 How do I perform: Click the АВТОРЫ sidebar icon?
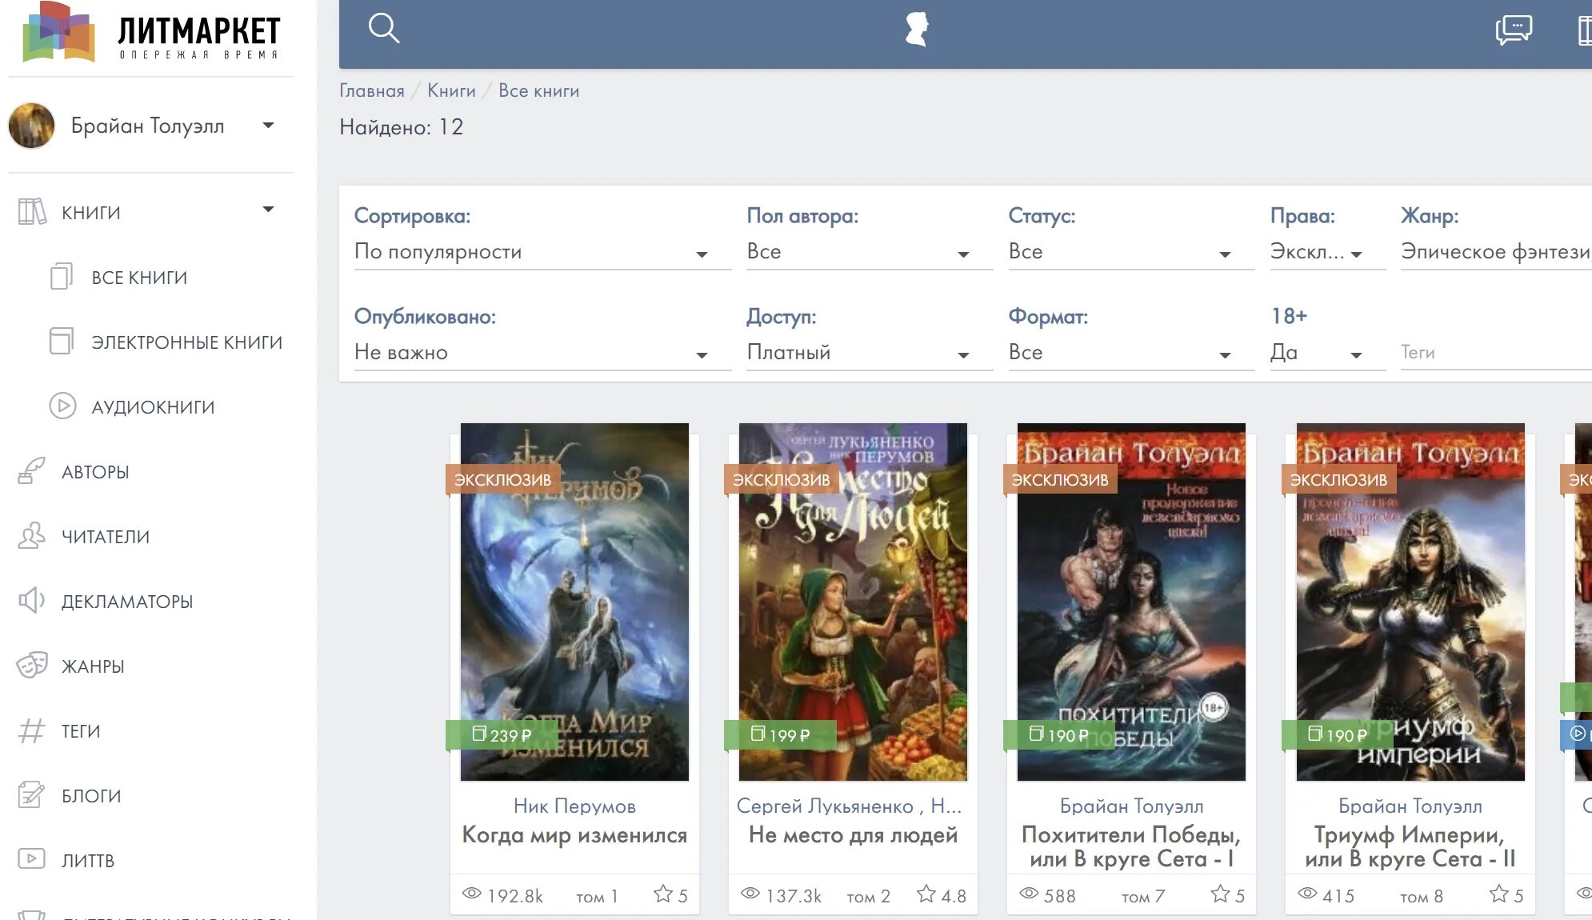[x=30, y=471]
